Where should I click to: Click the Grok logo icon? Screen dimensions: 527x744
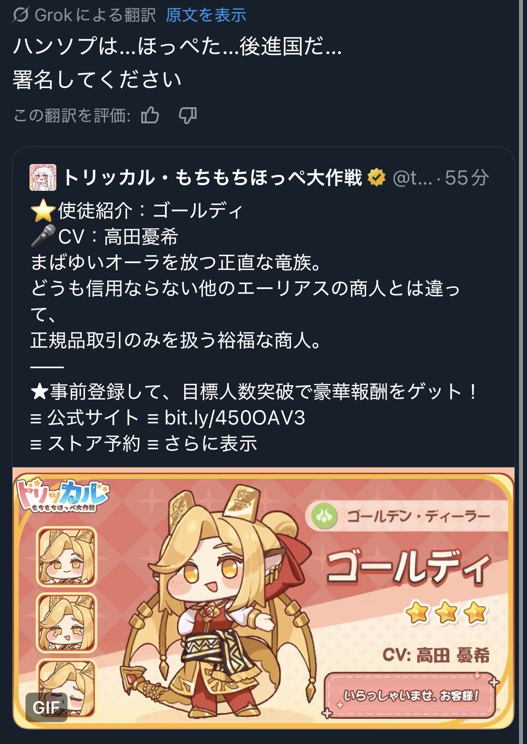[x=21, y=15]
